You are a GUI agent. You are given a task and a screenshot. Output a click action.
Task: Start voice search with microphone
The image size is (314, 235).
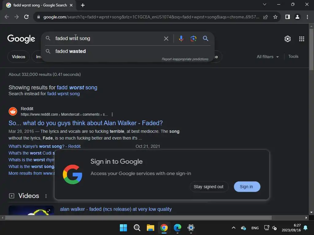click(x=181, y=38)
